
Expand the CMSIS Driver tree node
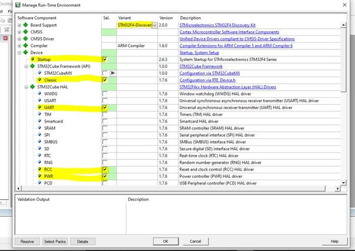coord(19,39)
